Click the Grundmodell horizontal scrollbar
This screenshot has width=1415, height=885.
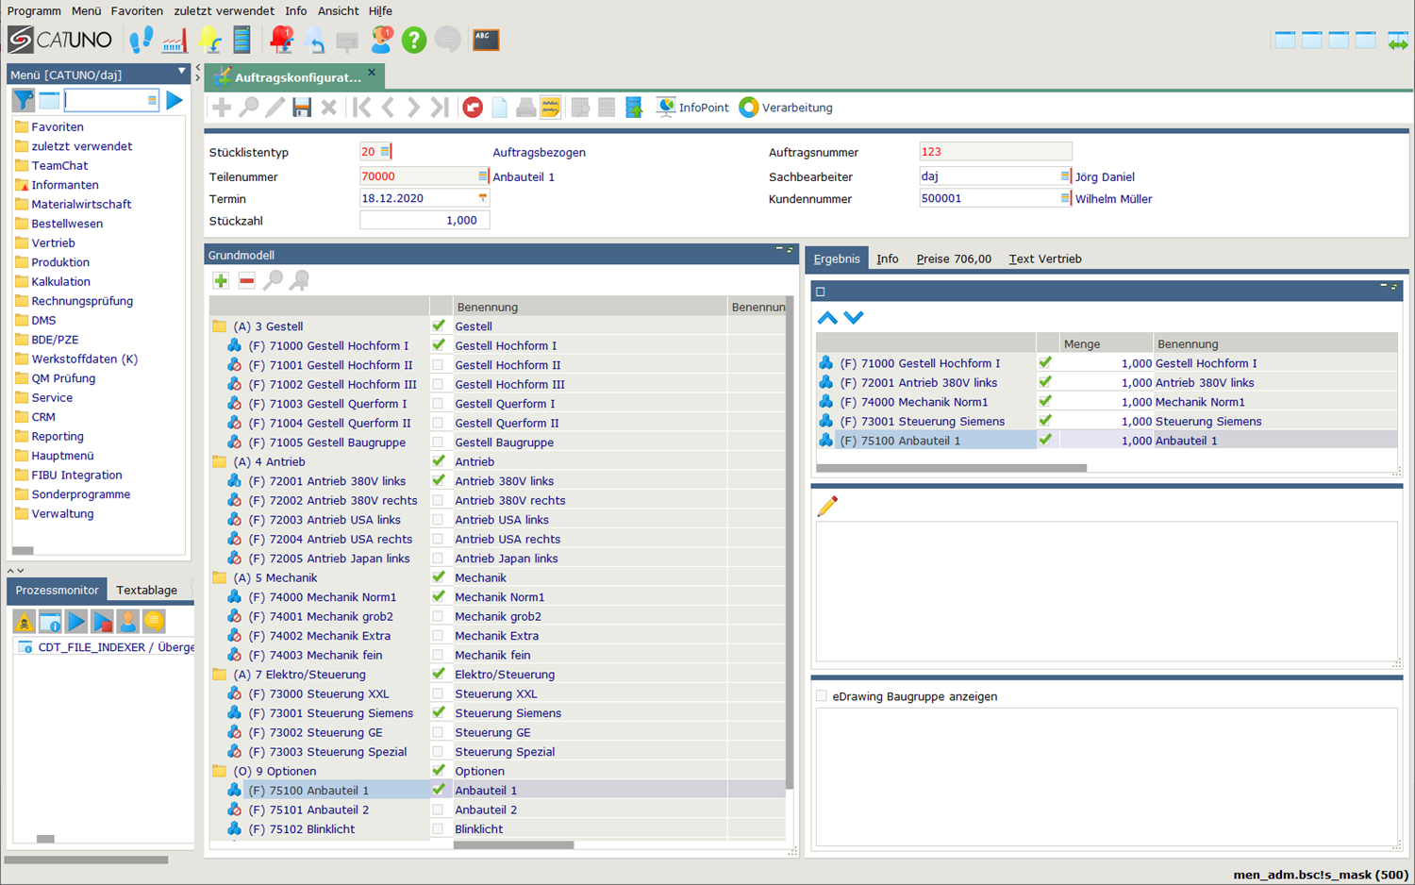(513, 845)
